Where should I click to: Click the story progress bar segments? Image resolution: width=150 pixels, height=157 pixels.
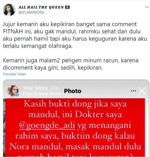click(76, 82)
